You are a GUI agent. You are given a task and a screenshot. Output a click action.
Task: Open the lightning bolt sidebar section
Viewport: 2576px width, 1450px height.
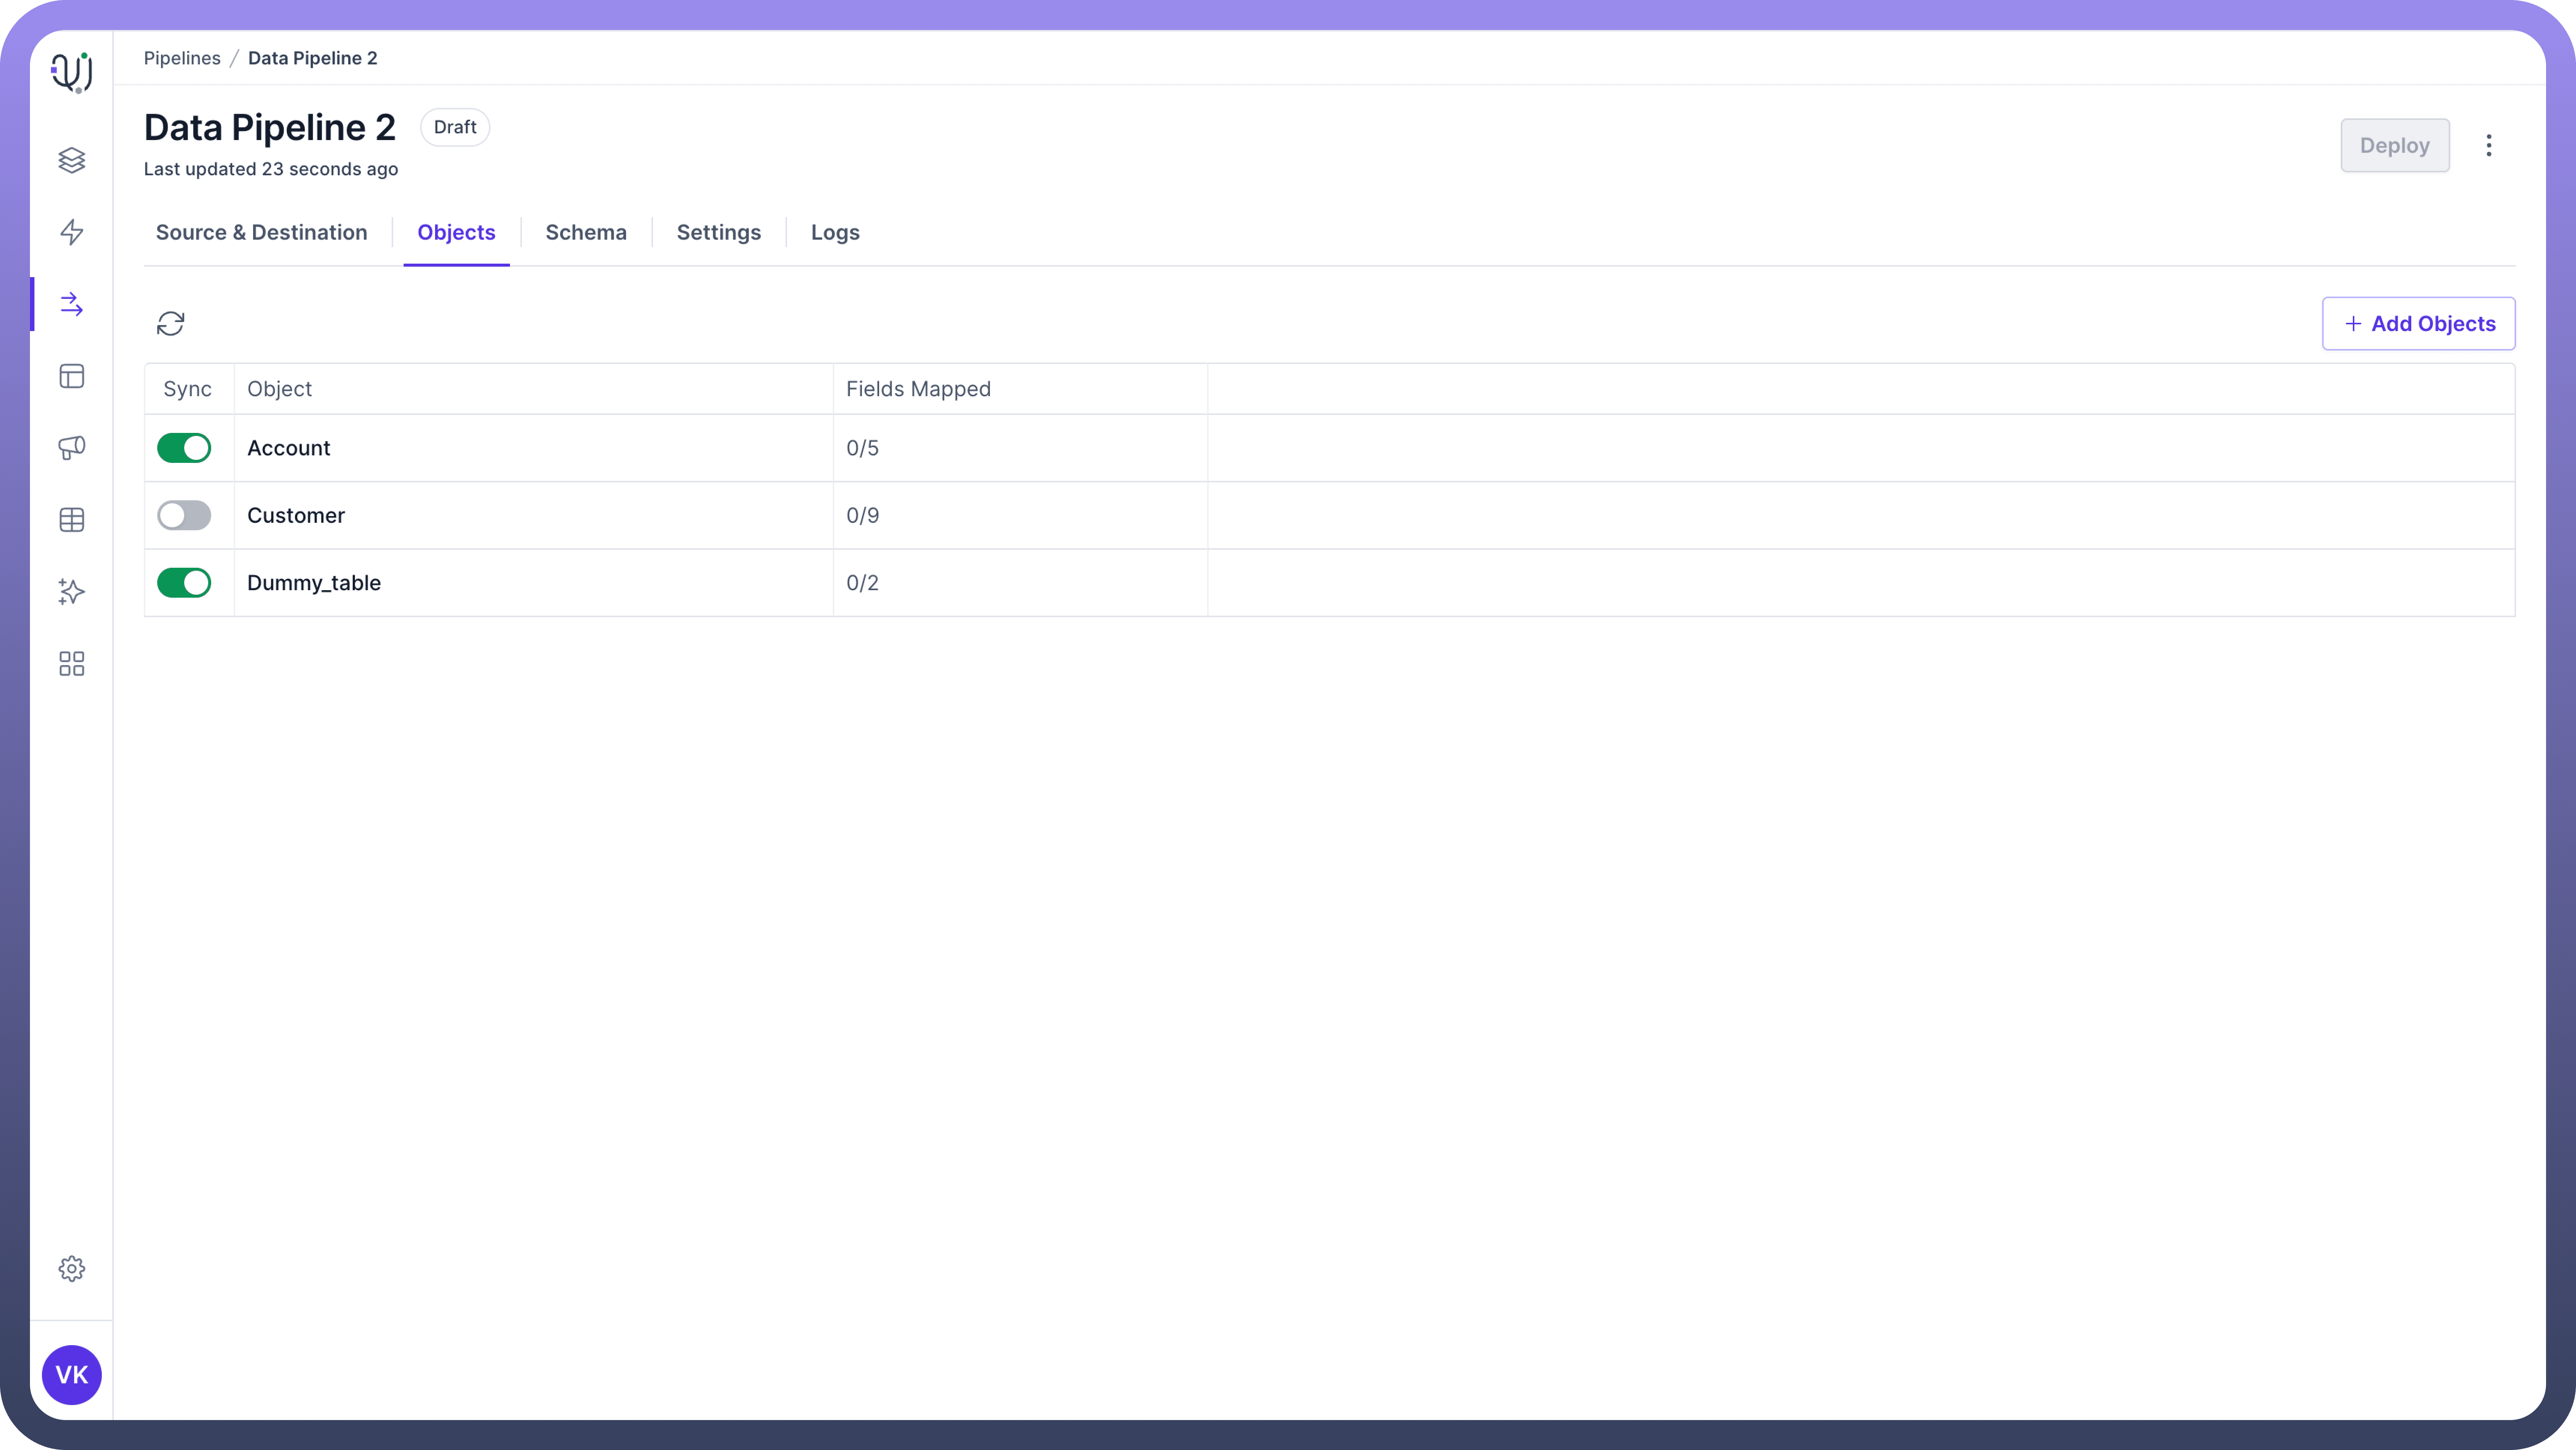click(x=71, y=232)
